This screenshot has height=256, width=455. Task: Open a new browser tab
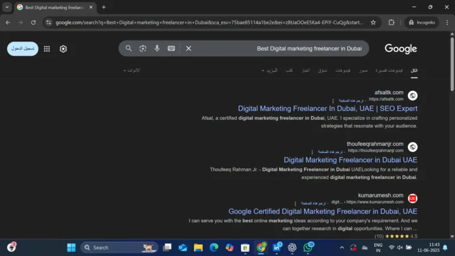(x=104, y=7)
